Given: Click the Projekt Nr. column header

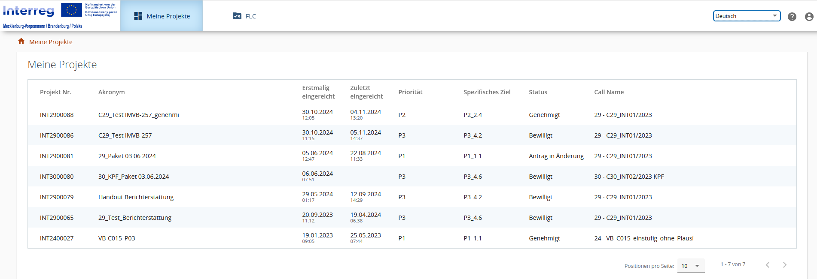Looking at the screenshot, I should pos(55,92).
